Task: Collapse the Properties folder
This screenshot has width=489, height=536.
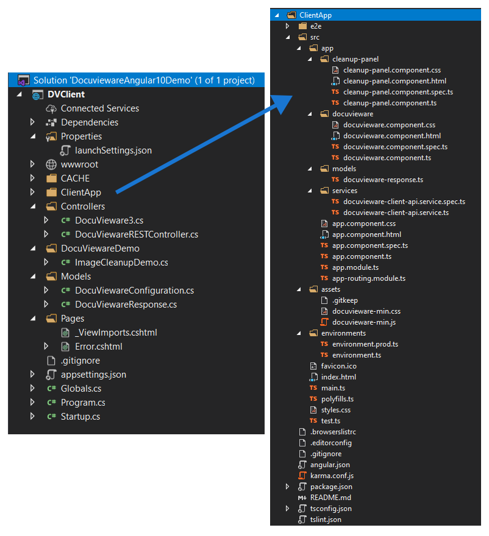Action: pos(33,136)
